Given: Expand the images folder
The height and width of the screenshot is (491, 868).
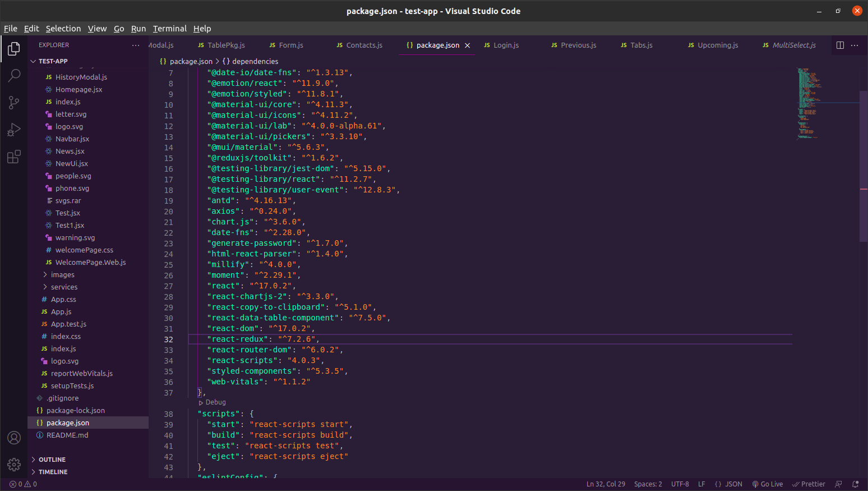Looking at the screenshot, I should 62,275.
